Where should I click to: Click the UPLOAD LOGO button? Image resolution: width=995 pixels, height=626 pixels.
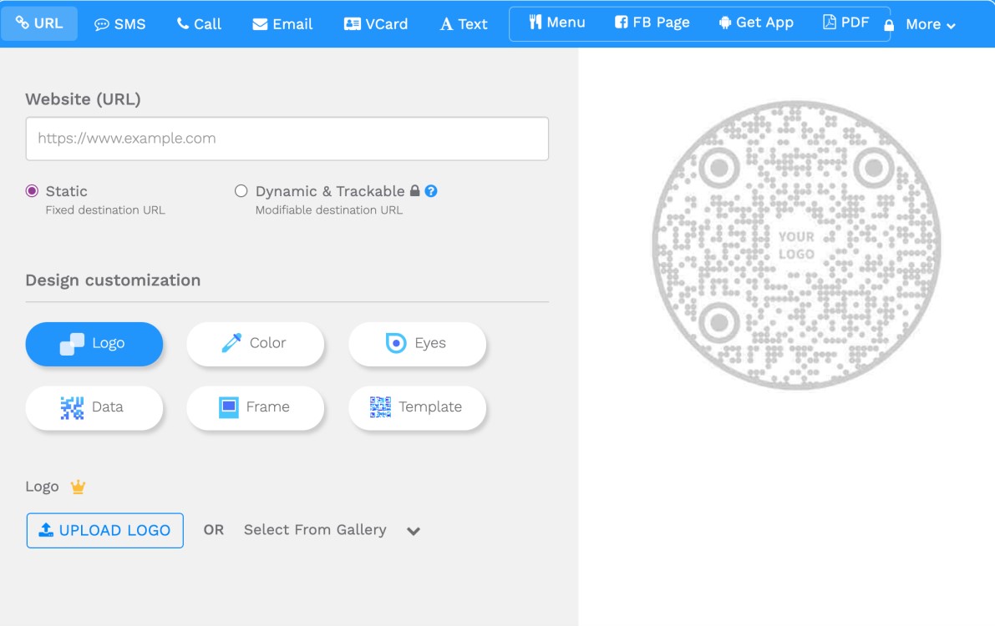[x=105, y=530]
